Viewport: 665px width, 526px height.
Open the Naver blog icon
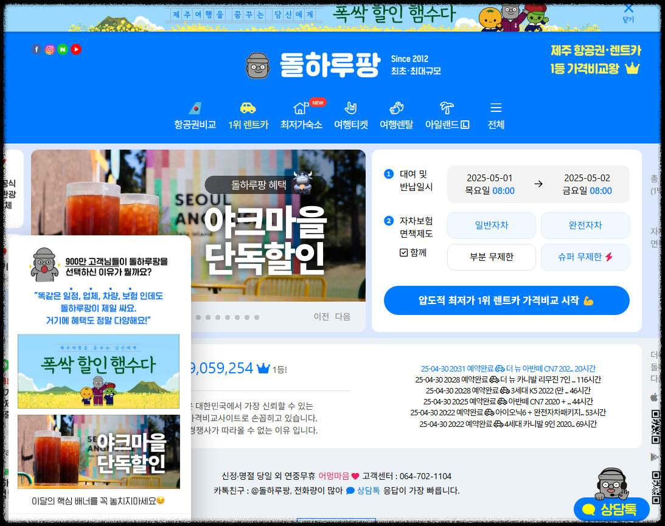[x=63, y=50]
